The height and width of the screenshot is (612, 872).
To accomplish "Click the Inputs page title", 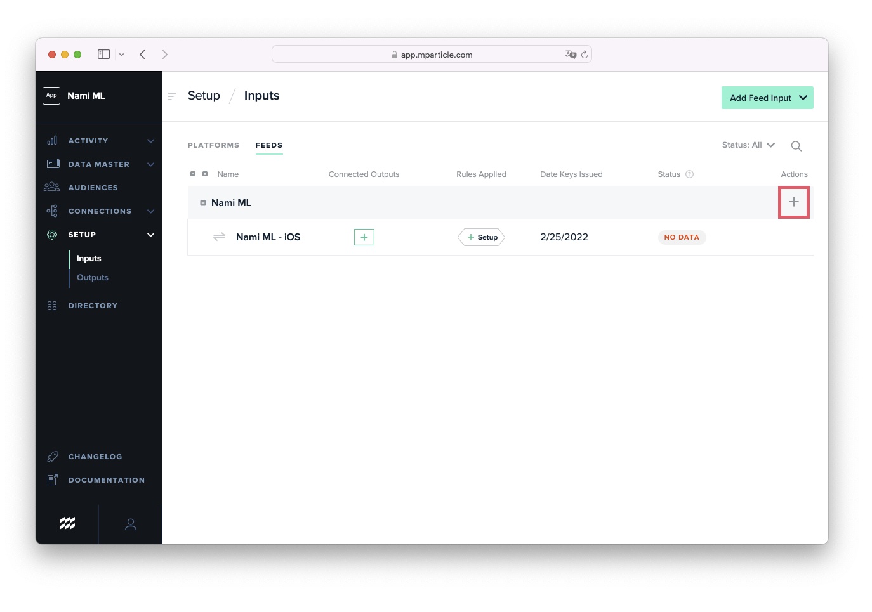I will 261,96.
